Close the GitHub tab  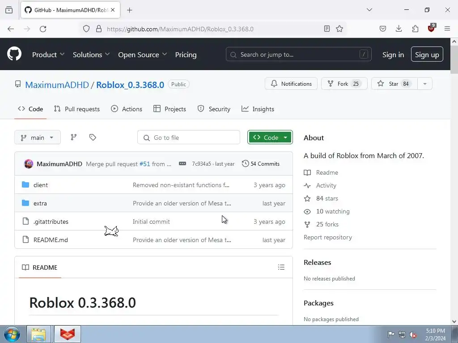pyautogui.click(x=113, y=10)
